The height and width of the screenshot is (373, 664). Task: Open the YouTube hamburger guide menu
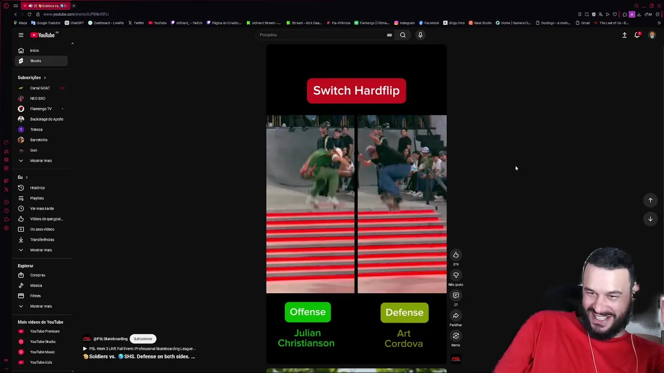pyautogui.click(x=21, y=35)
